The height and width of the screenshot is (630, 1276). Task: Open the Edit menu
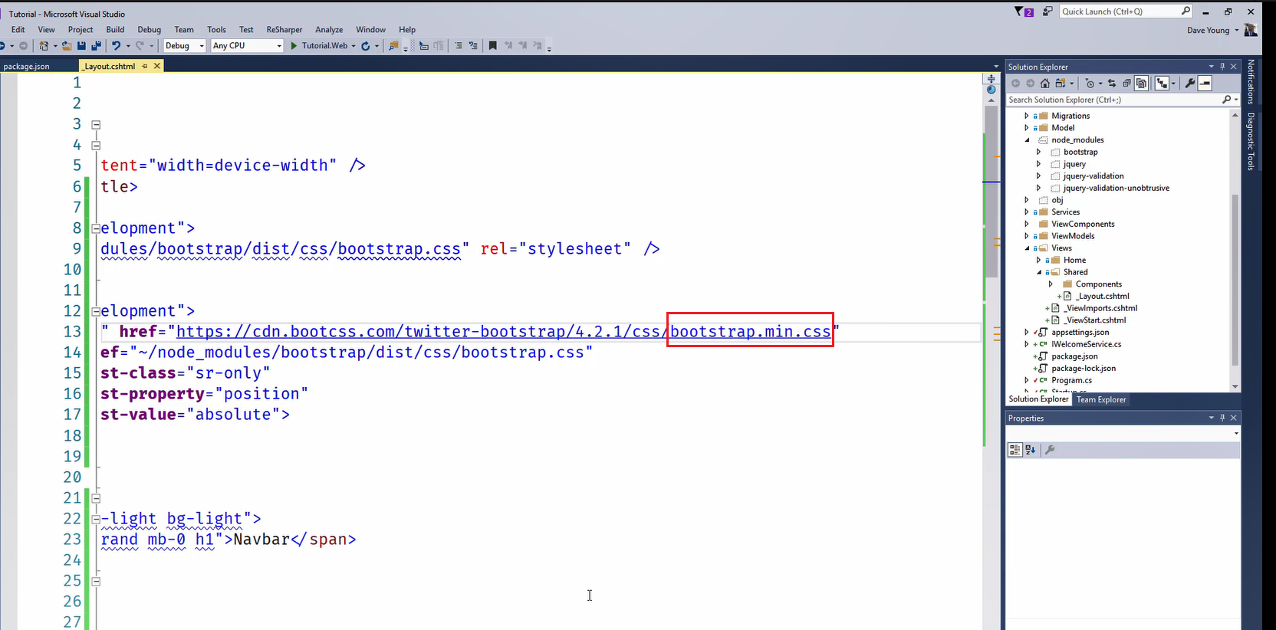pyautogui.click(x=18, y=30)
